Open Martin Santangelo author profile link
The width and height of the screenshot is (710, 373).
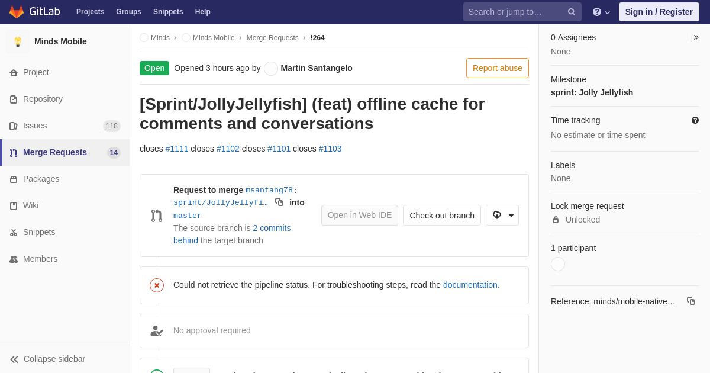317,68
